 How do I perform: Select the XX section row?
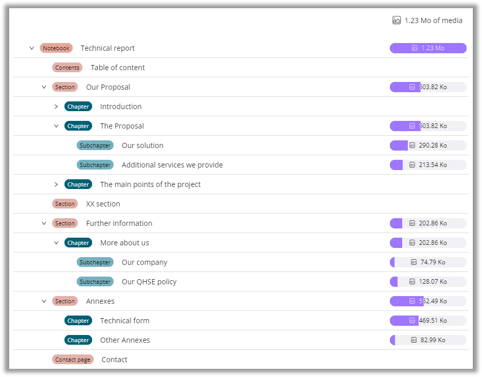tap(103, 204)
